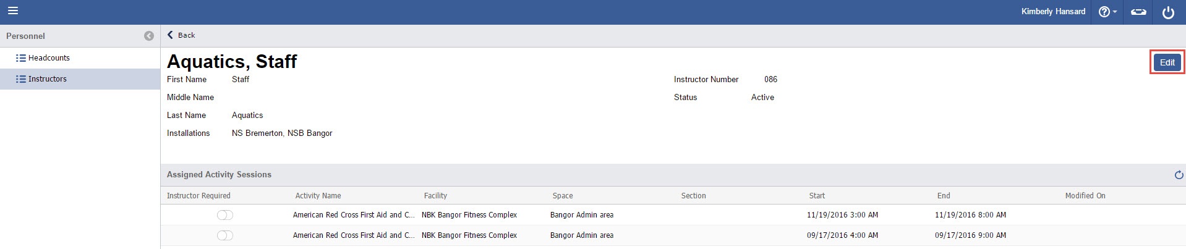This screenshot has width=1186, height=249.
Task: Expand the help dropdown arrow
Action: [1115, 12]
